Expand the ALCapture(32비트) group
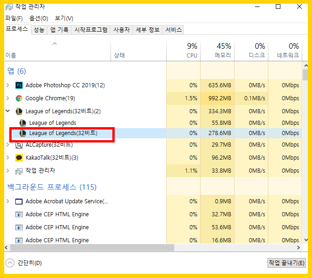312x278 pixels. click(x=8, y=144)
